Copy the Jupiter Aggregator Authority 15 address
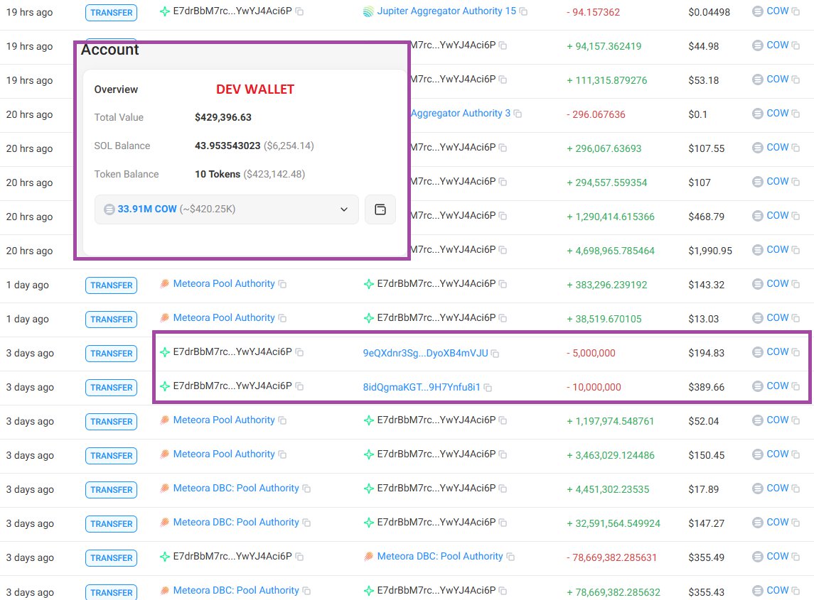This screenshot has width=814, height=600. pyautogui.click(x=523, y=12)
